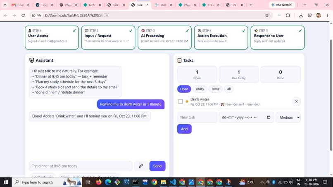Click the chat input field
This screenshot has width=333, height=187.
[81, 166]
